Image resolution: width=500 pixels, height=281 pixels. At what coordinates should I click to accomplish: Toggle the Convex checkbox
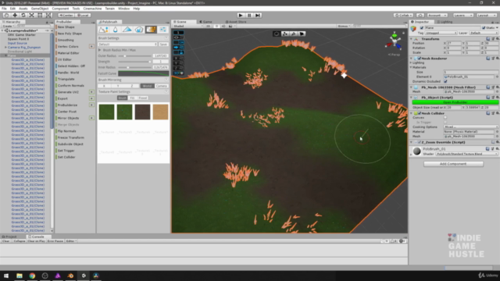[445, 118]
